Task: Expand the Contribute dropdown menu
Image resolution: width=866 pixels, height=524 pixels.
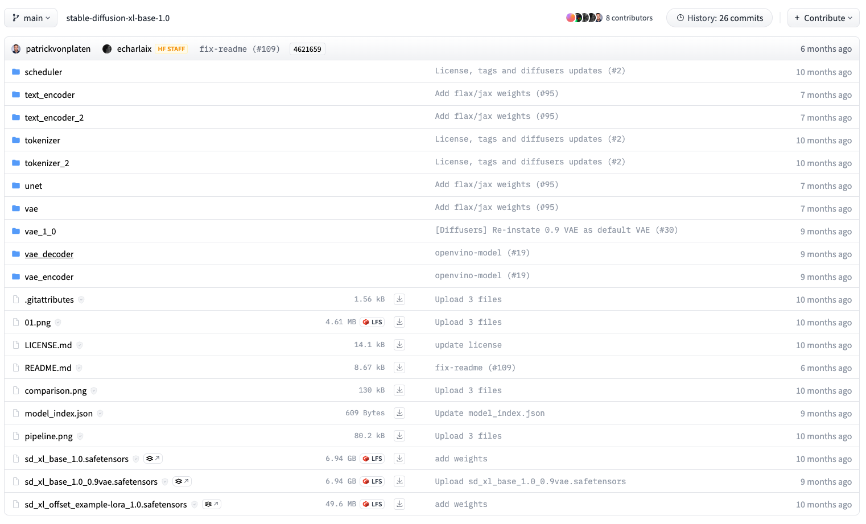Action: pyautogui.click(x=823, y=18)
